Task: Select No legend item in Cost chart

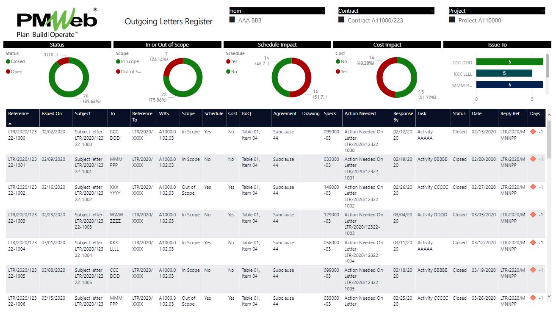Action: pos(341,61)
